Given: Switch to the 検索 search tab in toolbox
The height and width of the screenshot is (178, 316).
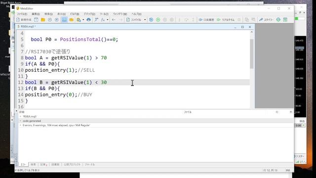Looking at the screenshot, I should click(x=33, y=165).
